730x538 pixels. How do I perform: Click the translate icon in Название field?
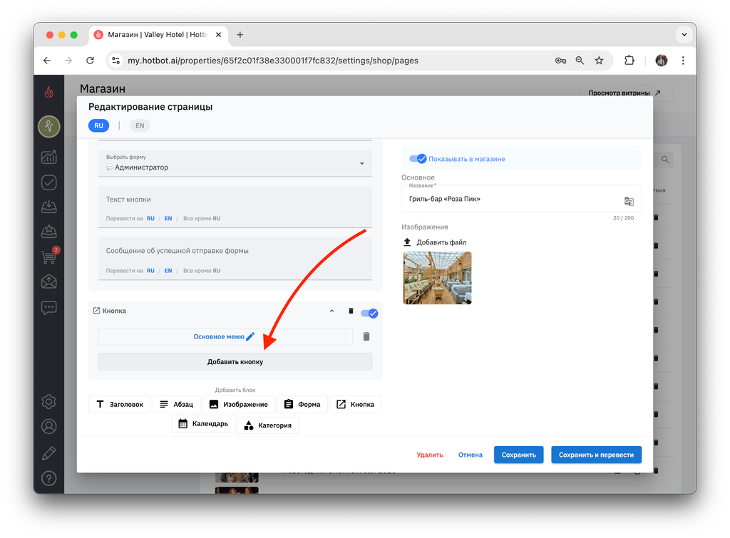coord(629,201)
